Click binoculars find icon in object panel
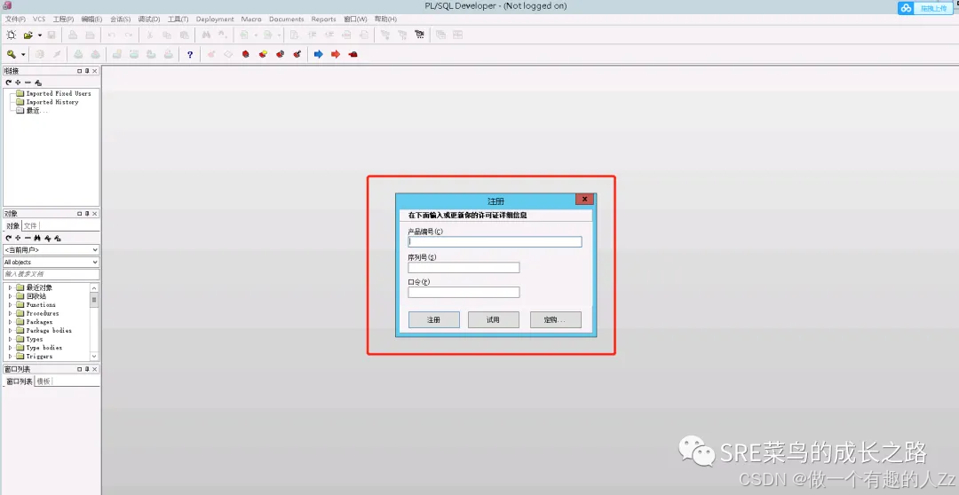This screenshot has height=495, width=959. pos(37,238)
